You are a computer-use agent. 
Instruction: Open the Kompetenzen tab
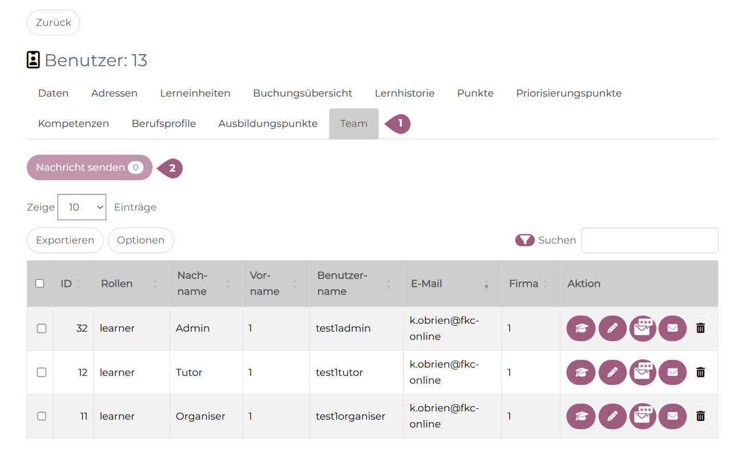point(73,124)
